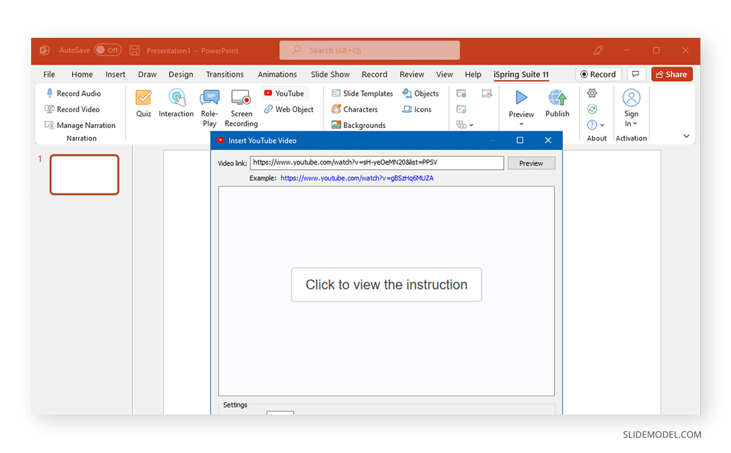The height and width of the screenshot is (453, 731).
Task: Start Screen Recording tool
Action: (241, 108)
